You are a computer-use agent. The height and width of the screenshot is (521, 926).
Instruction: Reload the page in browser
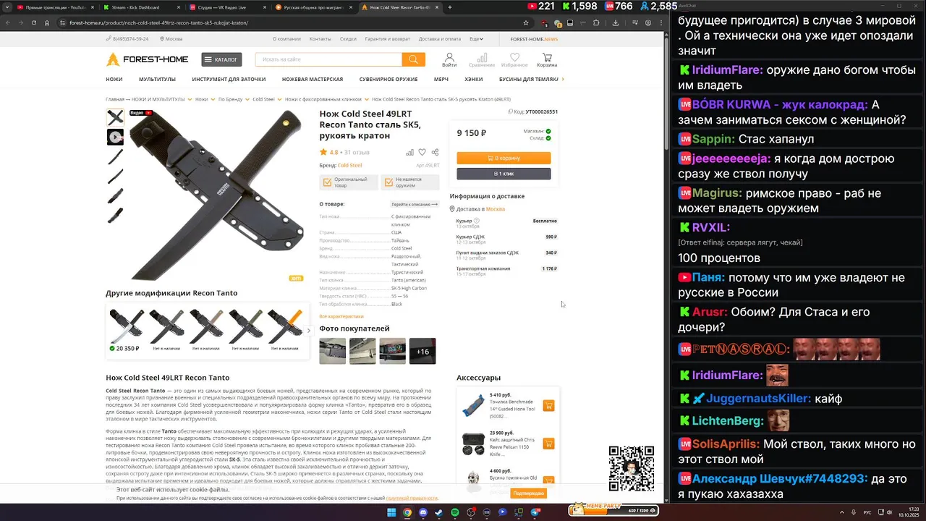[x=34, y=22]
